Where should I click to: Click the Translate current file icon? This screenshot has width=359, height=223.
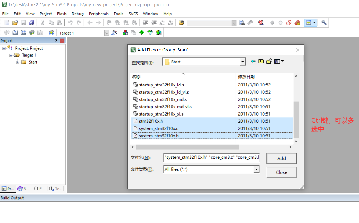(x=7, y=32)
